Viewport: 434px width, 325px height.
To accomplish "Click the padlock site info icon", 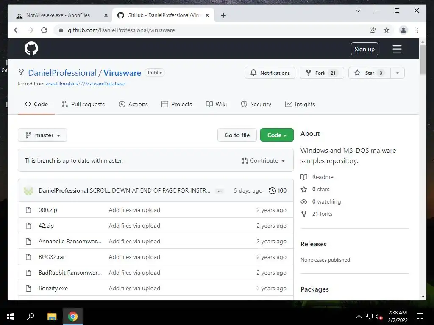I will [x=61, y=30].
